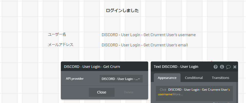This screenshot has width=246, height=103.
Task: Click the 'Click' placeholder in text editor
Action: [163, 90]
